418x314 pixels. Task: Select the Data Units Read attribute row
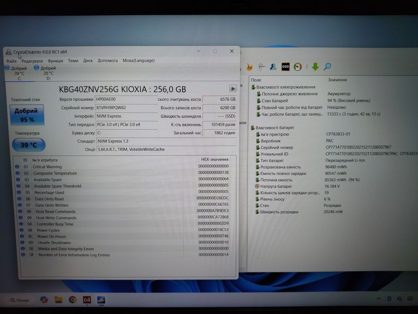tap(123, 199)
